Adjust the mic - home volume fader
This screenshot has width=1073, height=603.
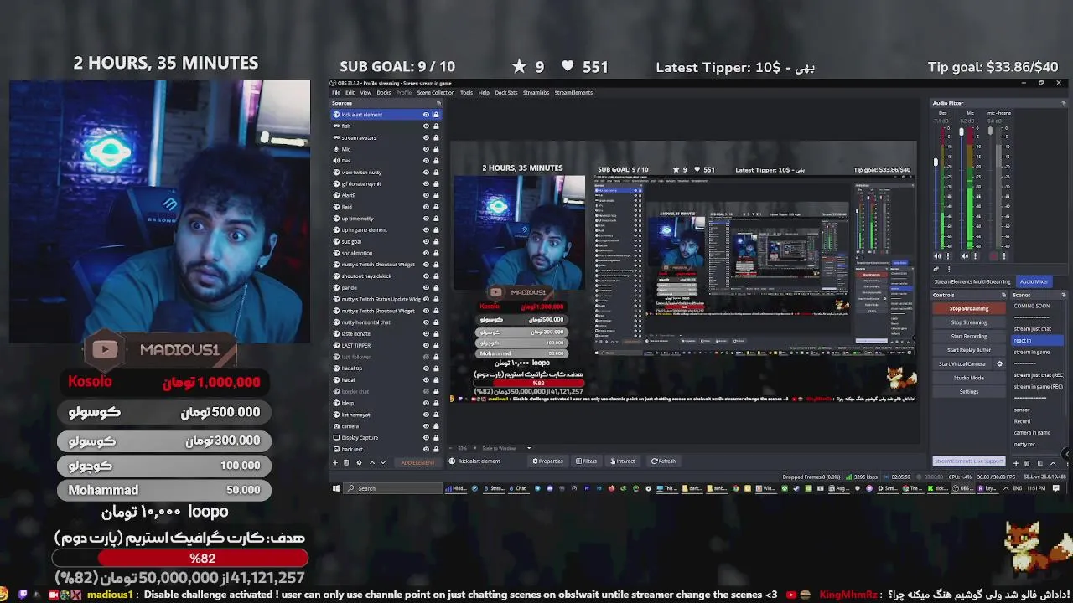pyautogui.click(x=990, y=131)
